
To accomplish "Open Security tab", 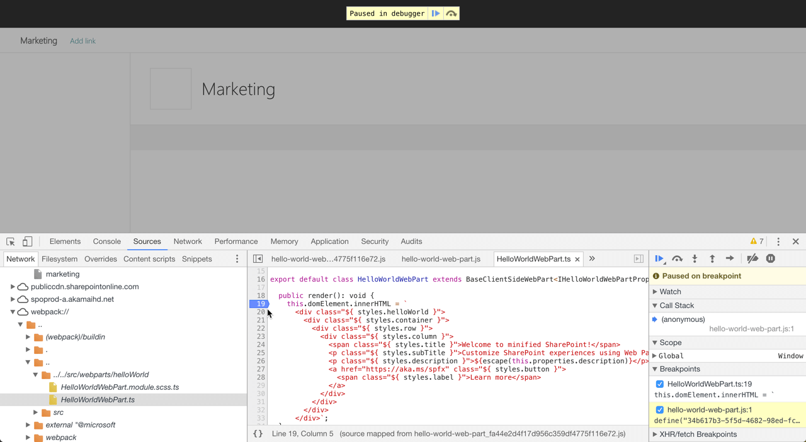I will point(375,241).
